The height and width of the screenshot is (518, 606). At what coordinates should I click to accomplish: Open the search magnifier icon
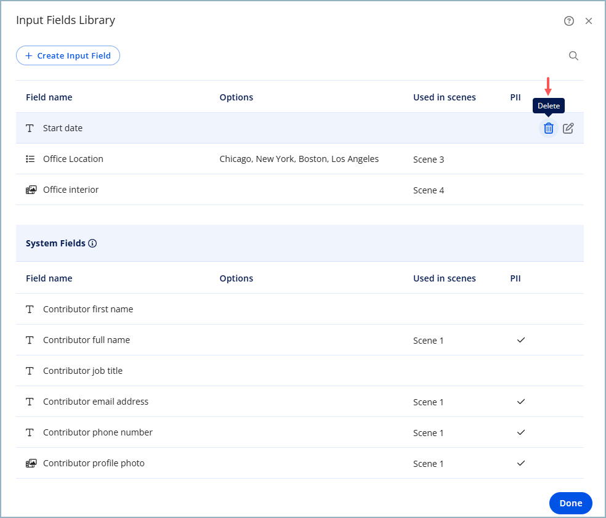[573, 56]
